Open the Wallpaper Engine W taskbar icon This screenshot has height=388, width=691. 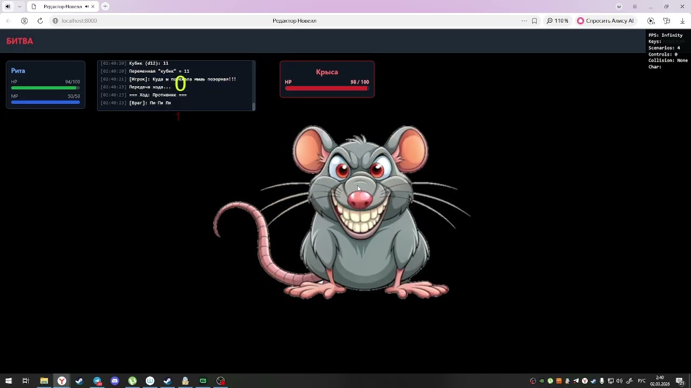point(150,381)
